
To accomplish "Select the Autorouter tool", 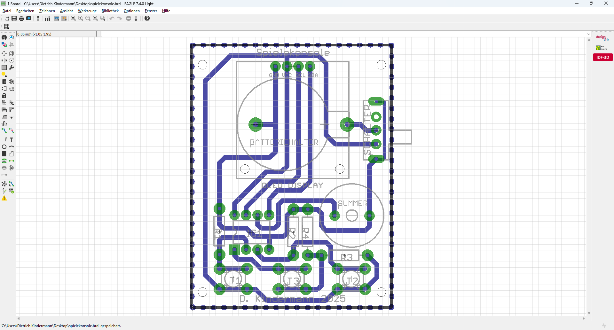I will point(12,184).
